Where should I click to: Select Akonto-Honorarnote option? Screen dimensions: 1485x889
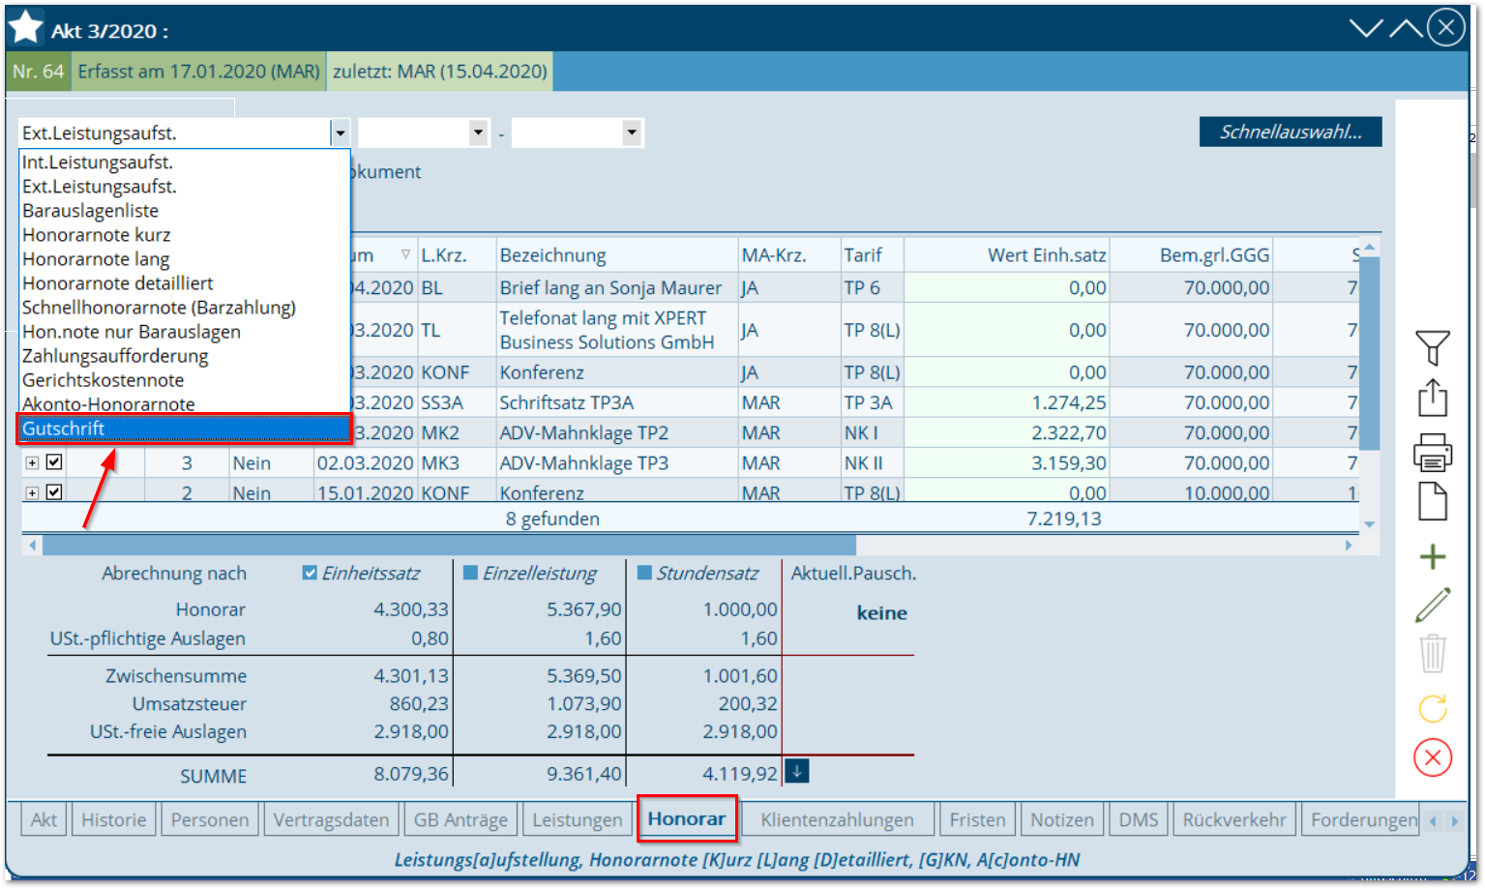pos(184,404)
